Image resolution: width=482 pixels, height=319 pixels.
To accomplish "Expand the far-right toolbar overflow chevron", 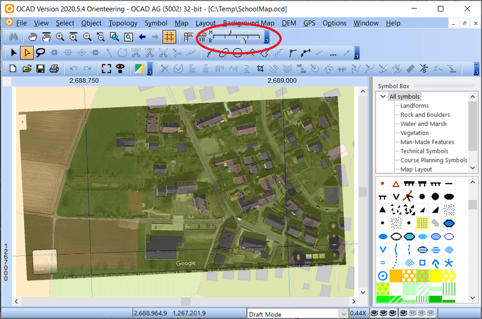I will [x=476, y=69].
